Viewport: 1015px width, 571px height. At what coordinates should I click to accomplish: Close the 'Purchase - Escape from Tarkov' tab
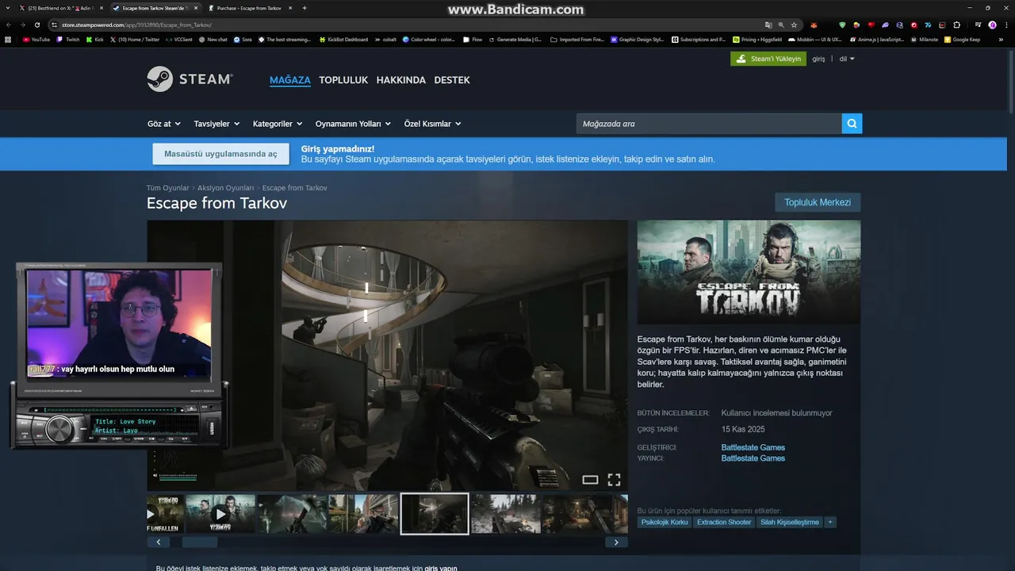pos(290,8)
